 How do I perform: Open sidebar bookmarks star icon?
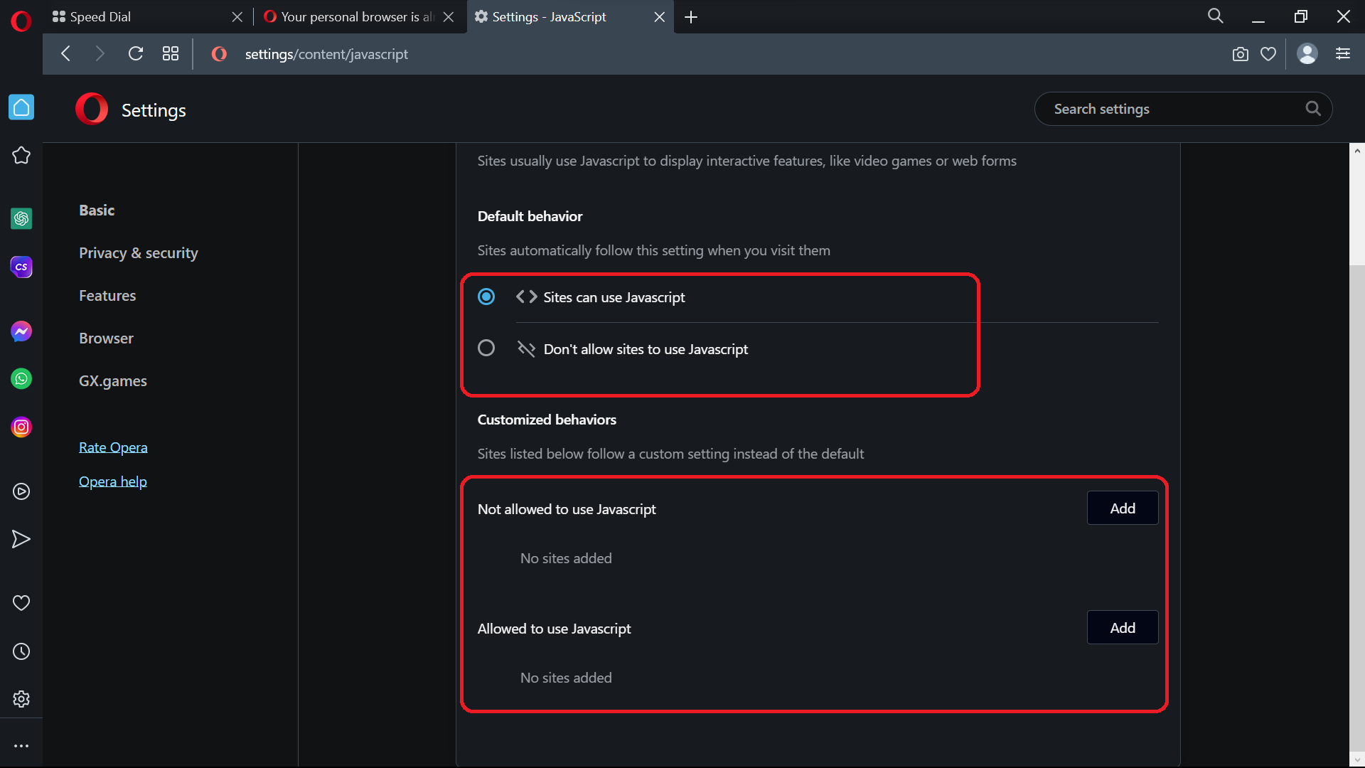[x=21, y=156]
